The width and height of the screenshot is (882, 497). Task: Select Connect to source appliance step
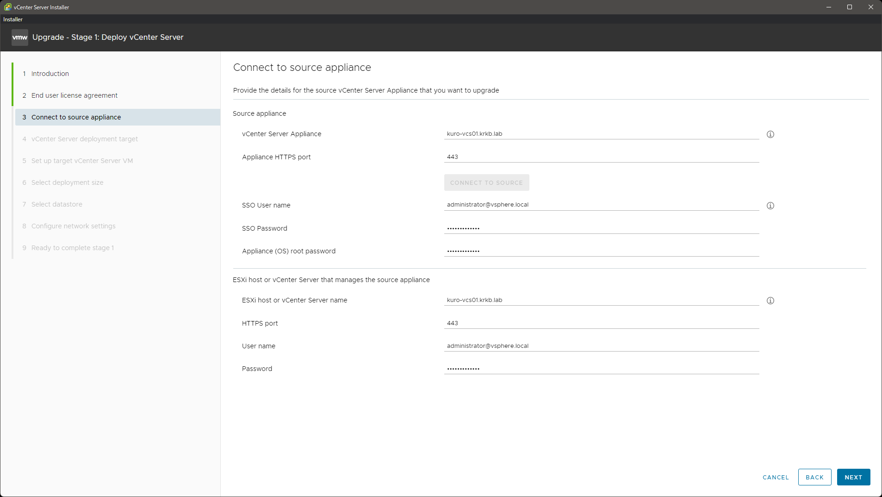76,117
